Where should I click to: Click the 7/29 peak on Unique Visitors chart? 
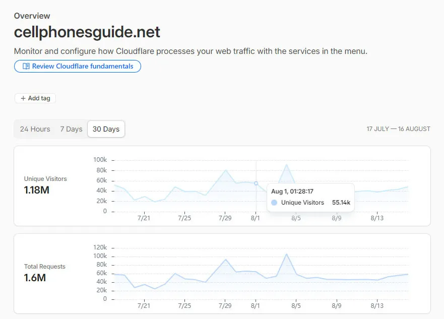point(225,170)
